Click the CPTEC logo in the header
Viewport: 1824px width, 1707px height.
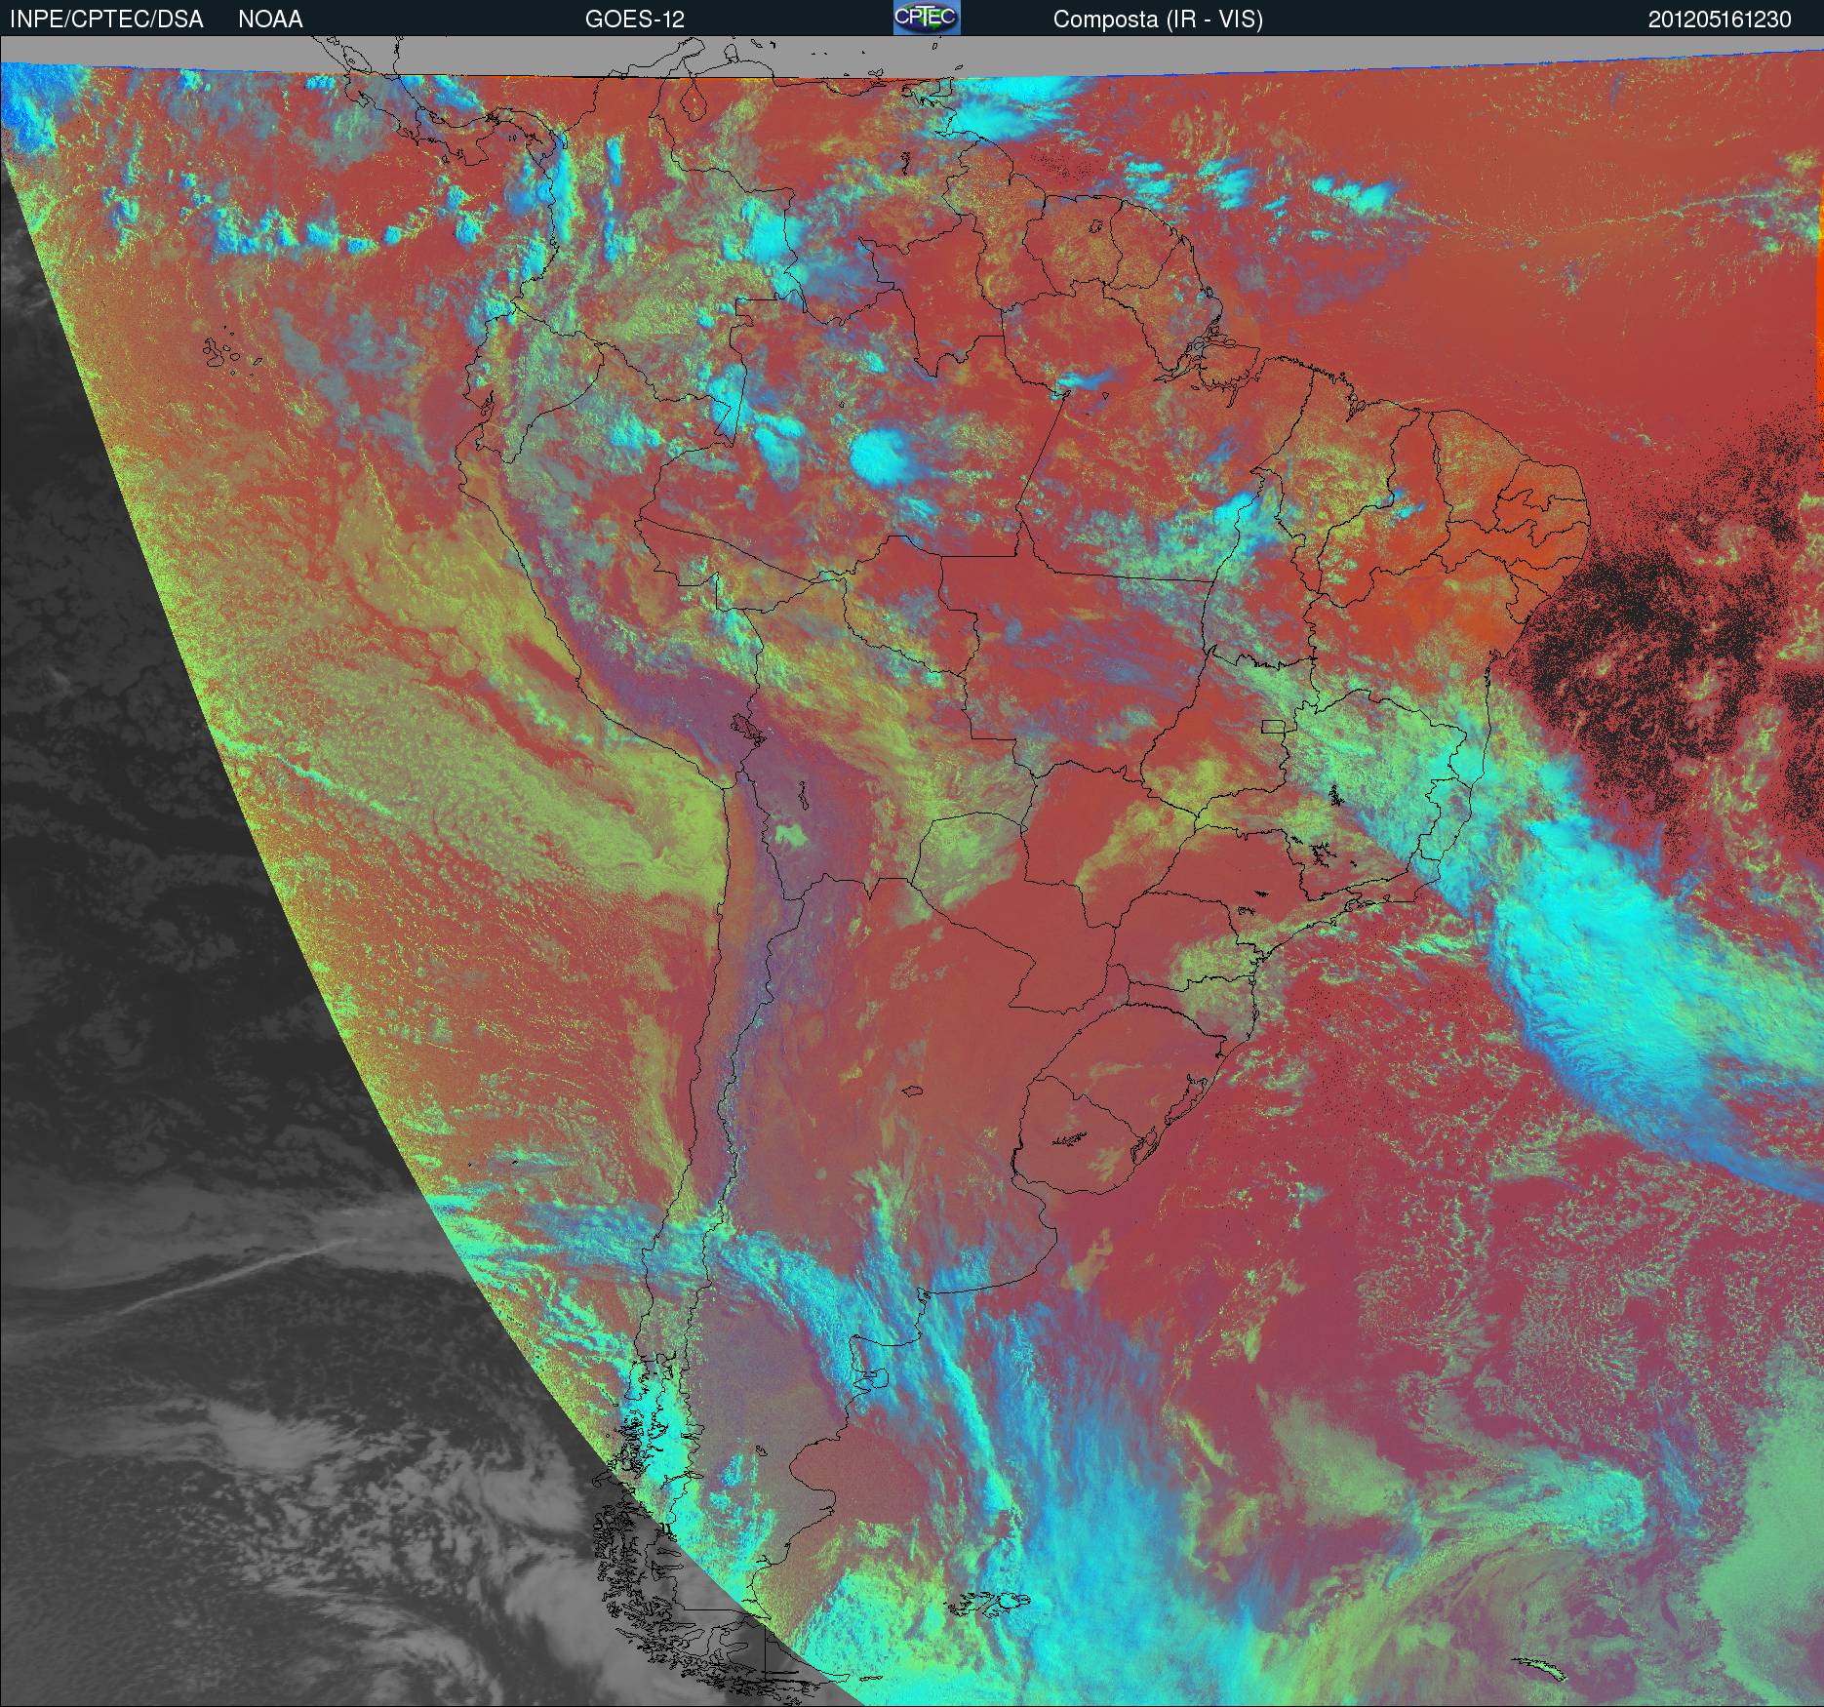[x=927, y=18]
